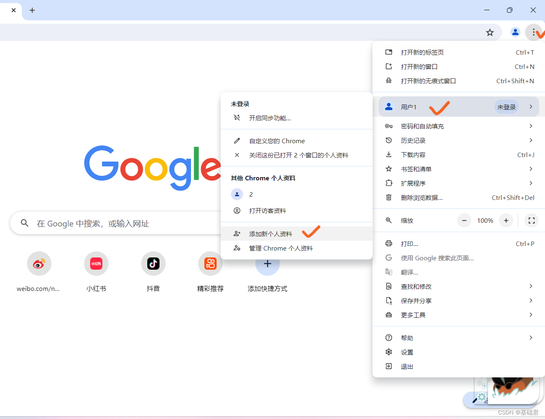Select 添加新个人资料 option
545x419 pixels.
pos(297,234)
